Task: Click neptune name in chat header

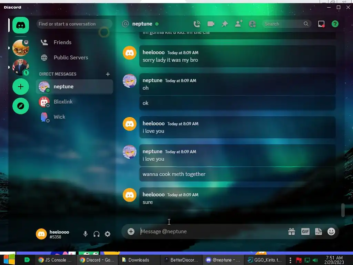Action: pyautogui.click(x=142, y=24)
